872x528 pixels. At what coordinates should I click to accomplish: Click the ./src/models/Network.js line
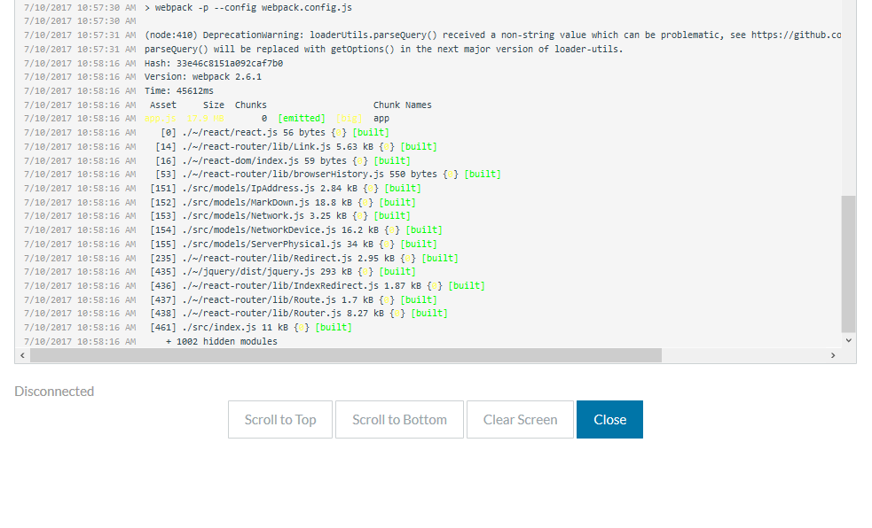coord(279,216)
